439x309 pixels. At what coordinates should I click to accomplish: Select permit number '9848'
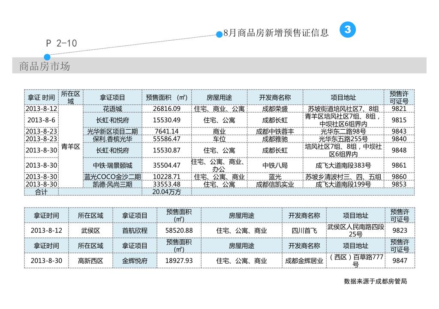click(399, 150)
